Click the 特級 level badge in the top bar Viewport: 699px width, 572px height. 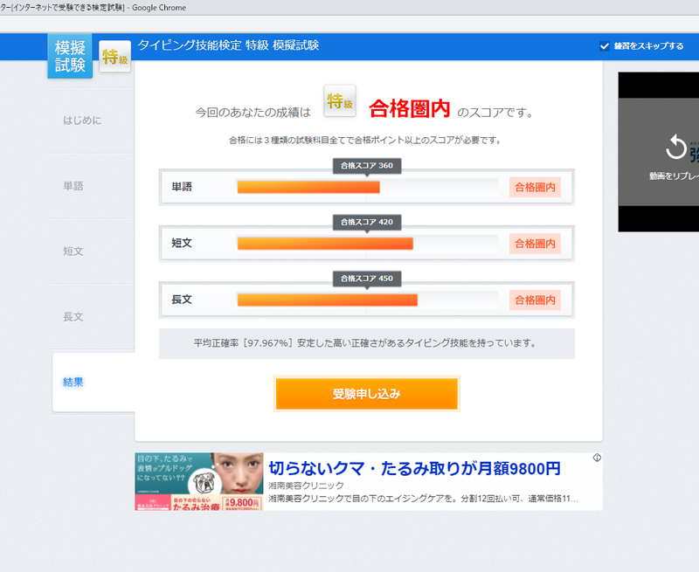pos(114,55)
